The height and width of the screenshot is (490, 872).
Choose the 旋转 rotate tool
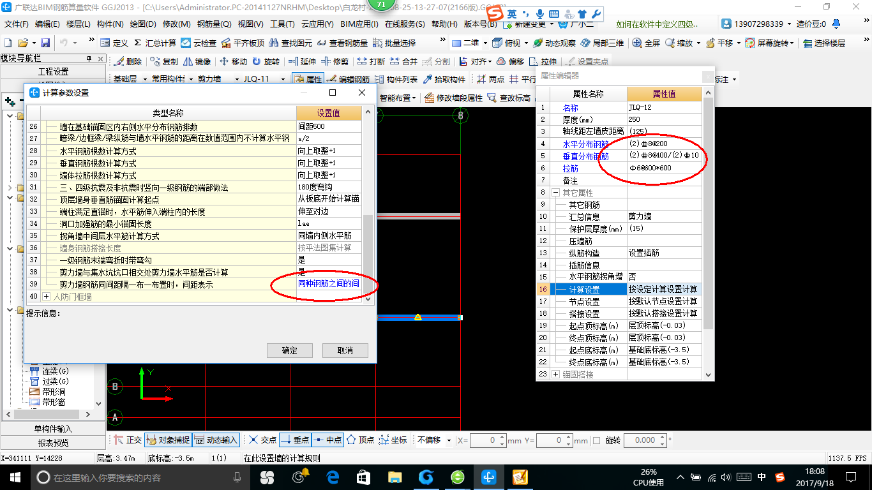(x=266, y=62)
